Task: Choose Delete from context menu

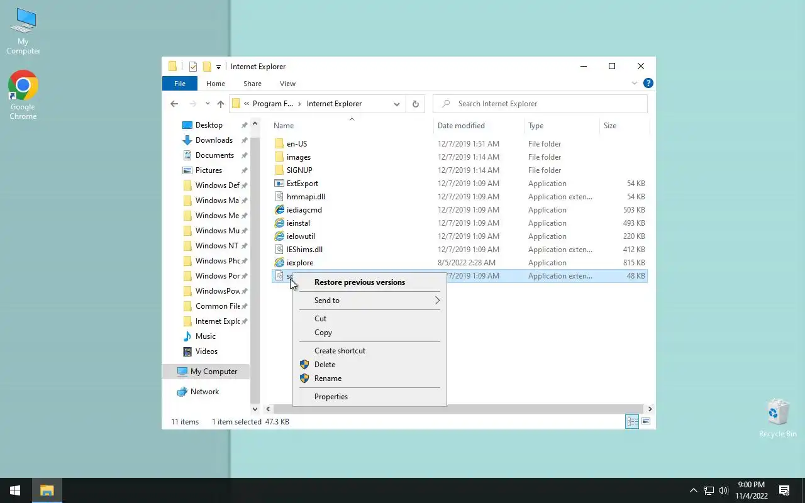Action: pos(369,365)
